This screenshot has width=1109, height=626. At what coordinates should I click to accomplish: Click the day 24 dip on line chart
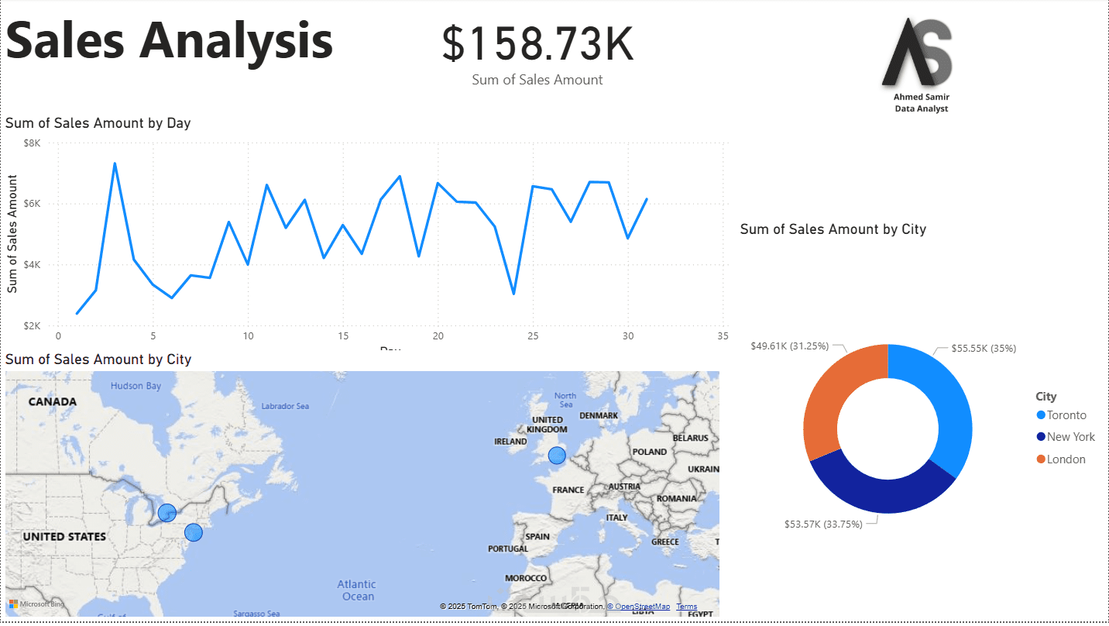pyautogui.click(x=513, y=294)
